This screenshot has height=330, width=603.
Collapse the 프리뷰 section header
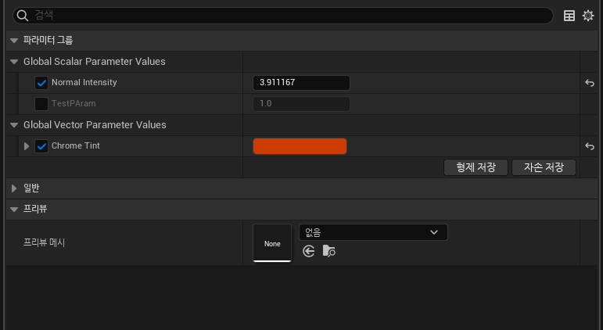pyautogui.click(x=14, y=210)
